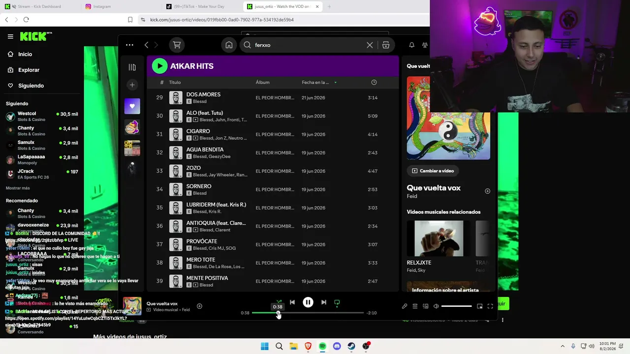This screenshot has height=354, width=630.
Task: Sort tracks by duration clock icon
Action: pos(374,82)
